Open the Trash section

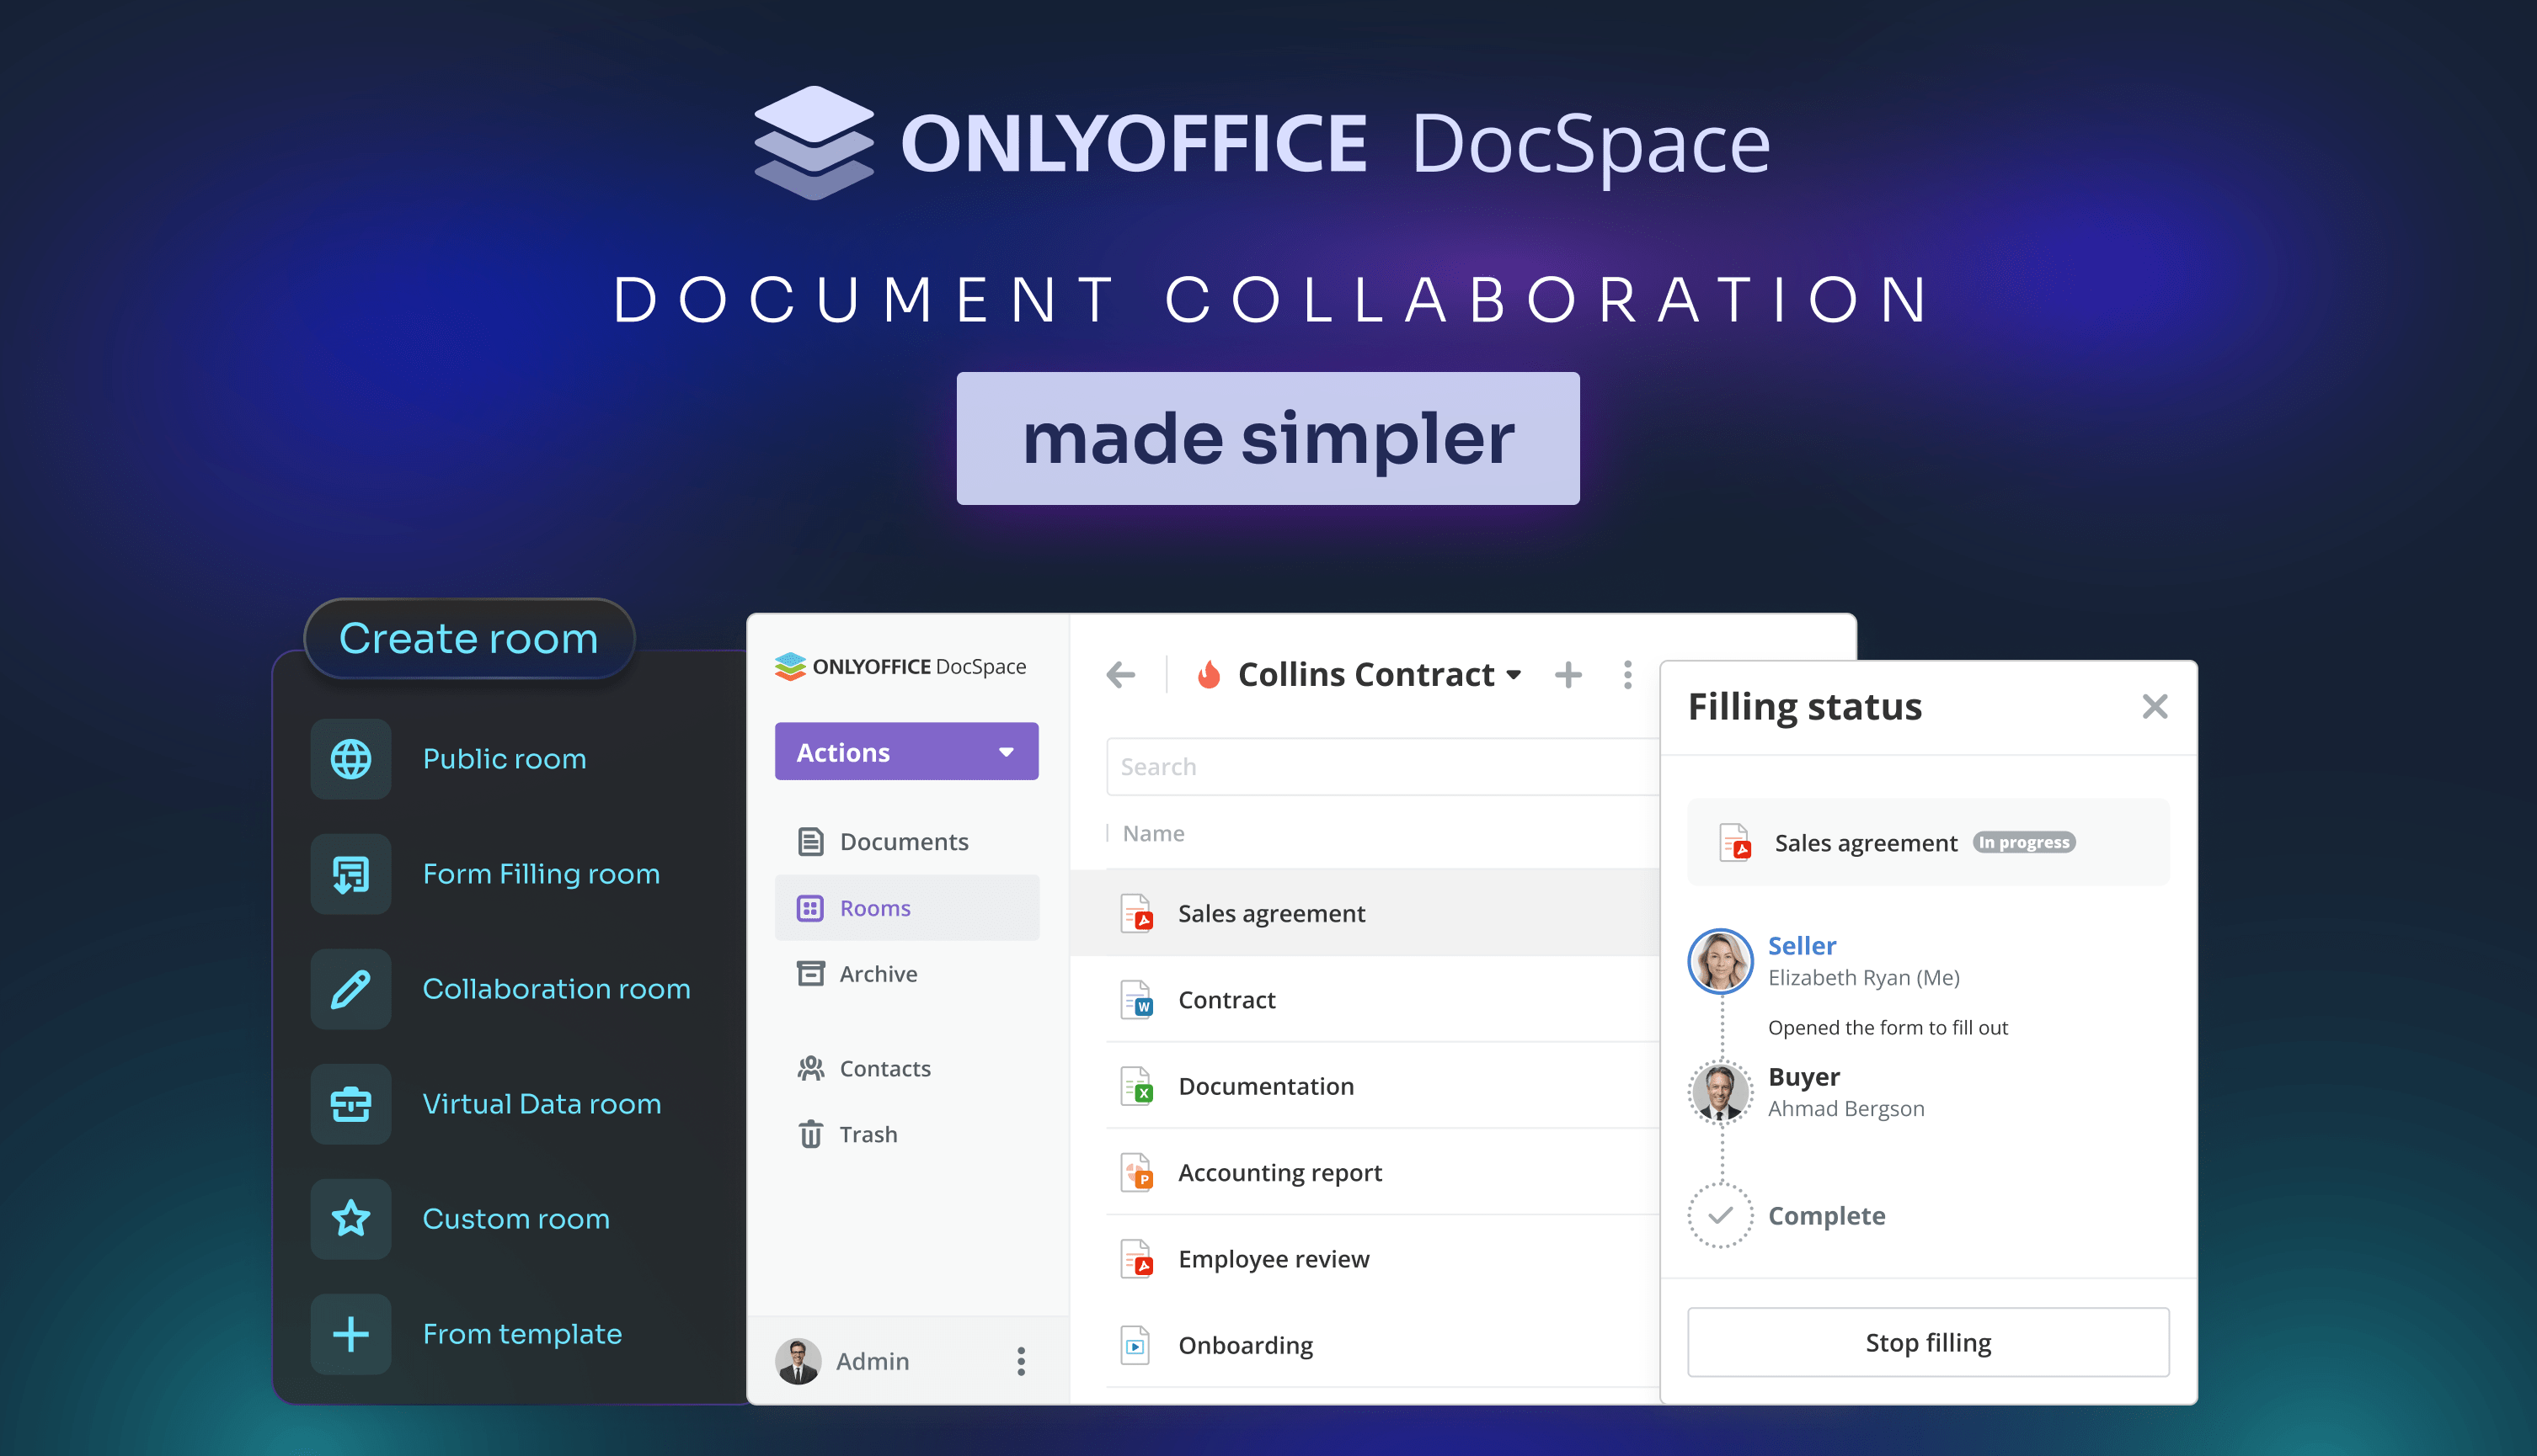[x=868, y=1134]
